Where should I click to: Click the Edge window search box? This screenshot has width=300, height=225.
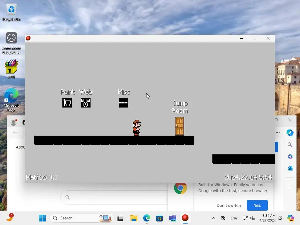tap(114, 197)
